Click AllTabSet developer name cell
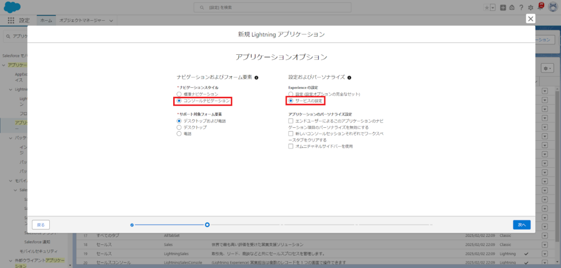Image resolution: width=561 pixels, height=268 pixels. tap(171, 236)
